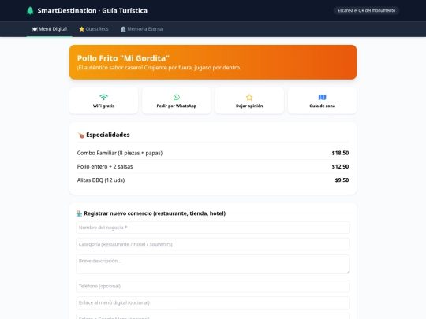Click the $12.90 price

(x=340, y=166)
